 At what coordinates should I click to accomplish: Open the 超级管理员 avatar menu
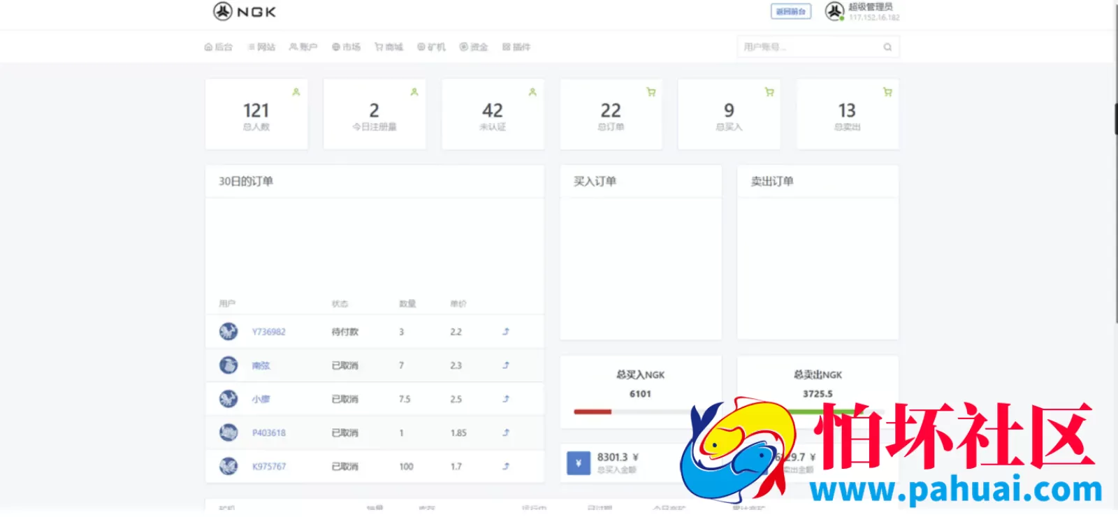[834, 11]
